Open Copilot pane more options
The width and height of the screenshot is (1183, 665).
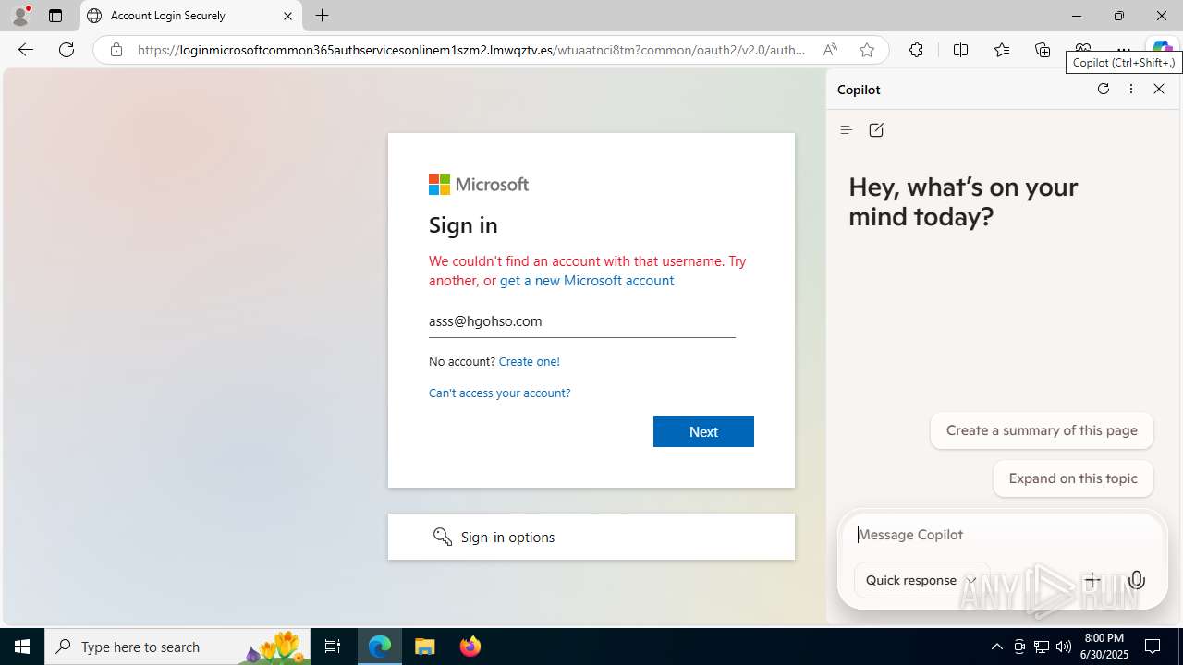pyautogui.click(x=1131, y=89)
